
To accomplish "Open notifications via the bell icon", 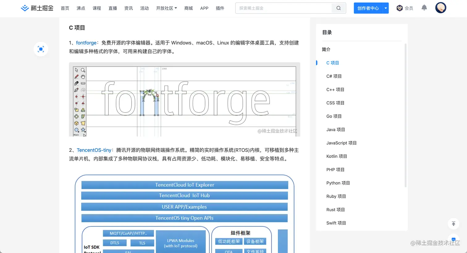I will pyautogui.click(x=424, y=8).
